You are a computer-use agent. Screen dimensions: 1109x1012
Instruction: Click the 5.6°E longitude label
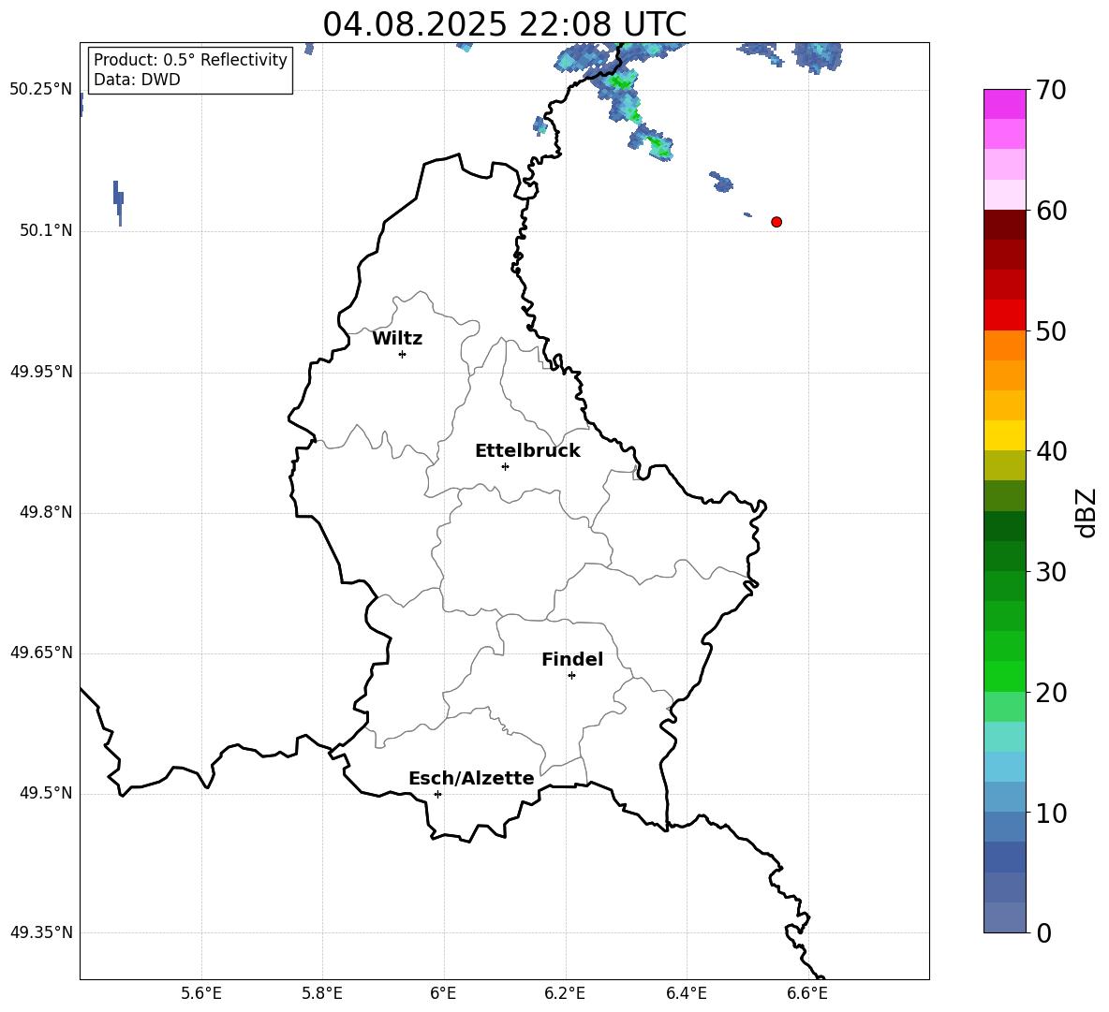(x=201, y=993)
